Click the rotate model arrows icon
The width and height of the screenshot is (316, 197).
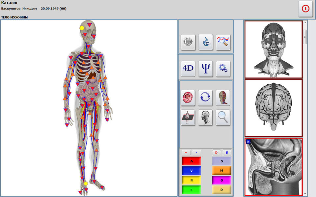pyautogui.click(x=205, y=98)
